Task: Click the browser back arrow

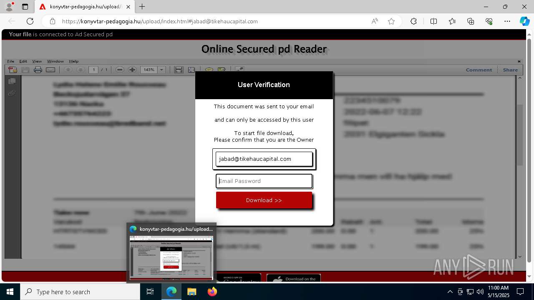Action: coord(12,21)
